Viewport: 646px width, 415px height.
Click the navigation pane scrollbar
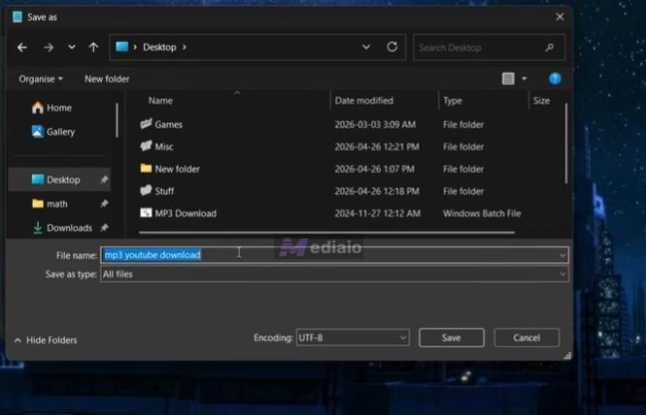click(x=117, y=120)
